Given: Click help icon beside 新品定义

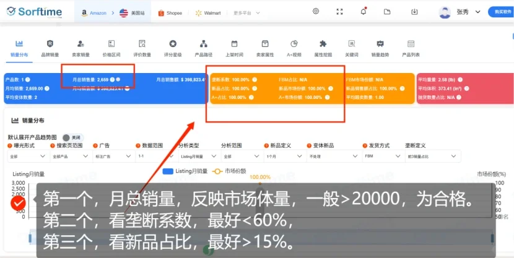Looking at the screenshot, I should click(266, 145).
